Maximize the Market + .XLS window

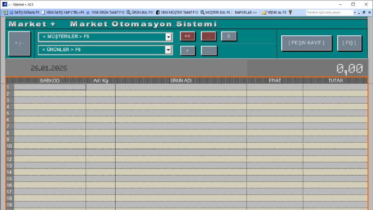click(x=353, y=4)
